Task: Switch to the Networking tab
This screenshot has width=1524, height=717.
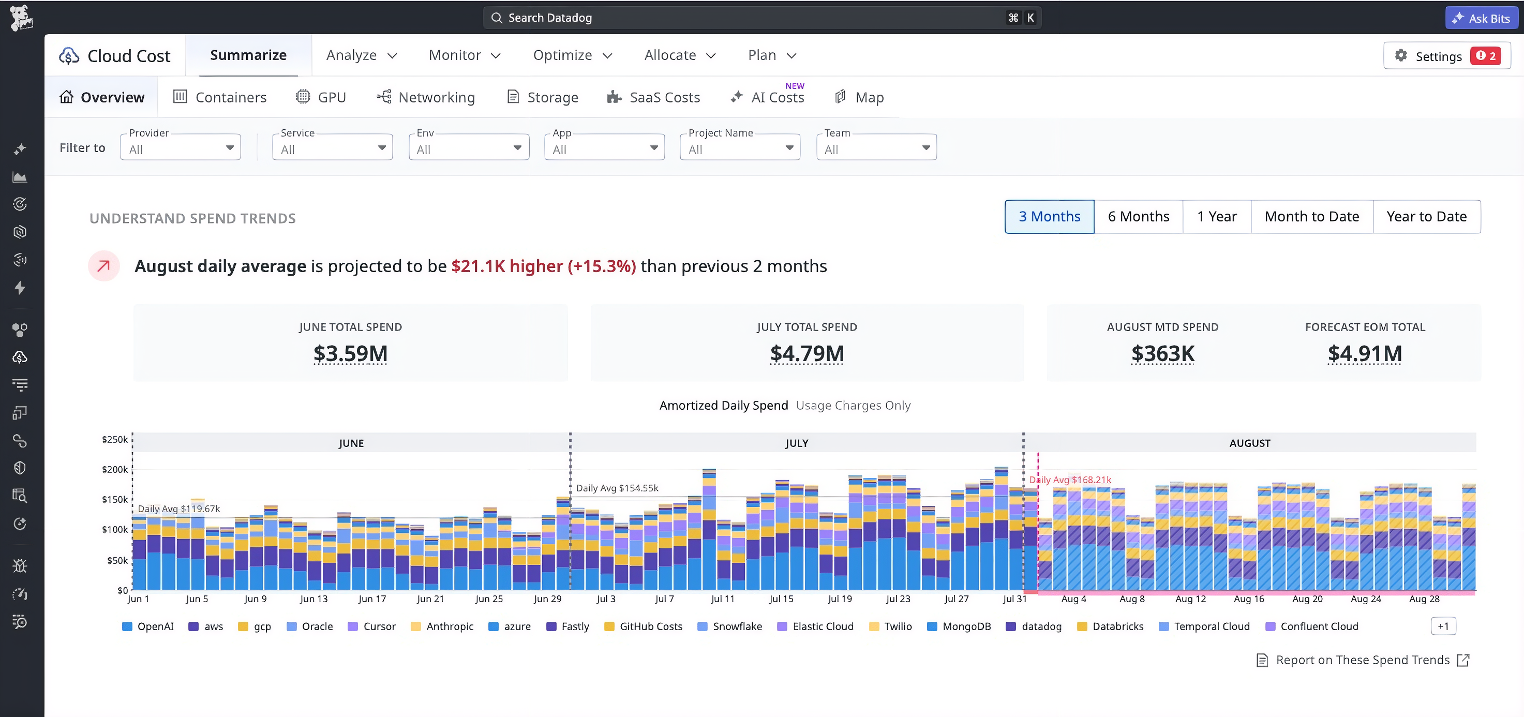Action: [x=425, y=97]
